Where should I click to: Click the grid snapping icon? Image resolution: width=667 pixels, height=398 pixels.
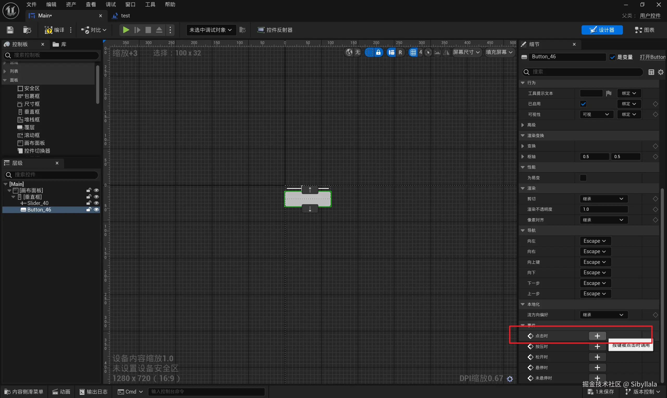pyautogui.click(x=413, y=52)
